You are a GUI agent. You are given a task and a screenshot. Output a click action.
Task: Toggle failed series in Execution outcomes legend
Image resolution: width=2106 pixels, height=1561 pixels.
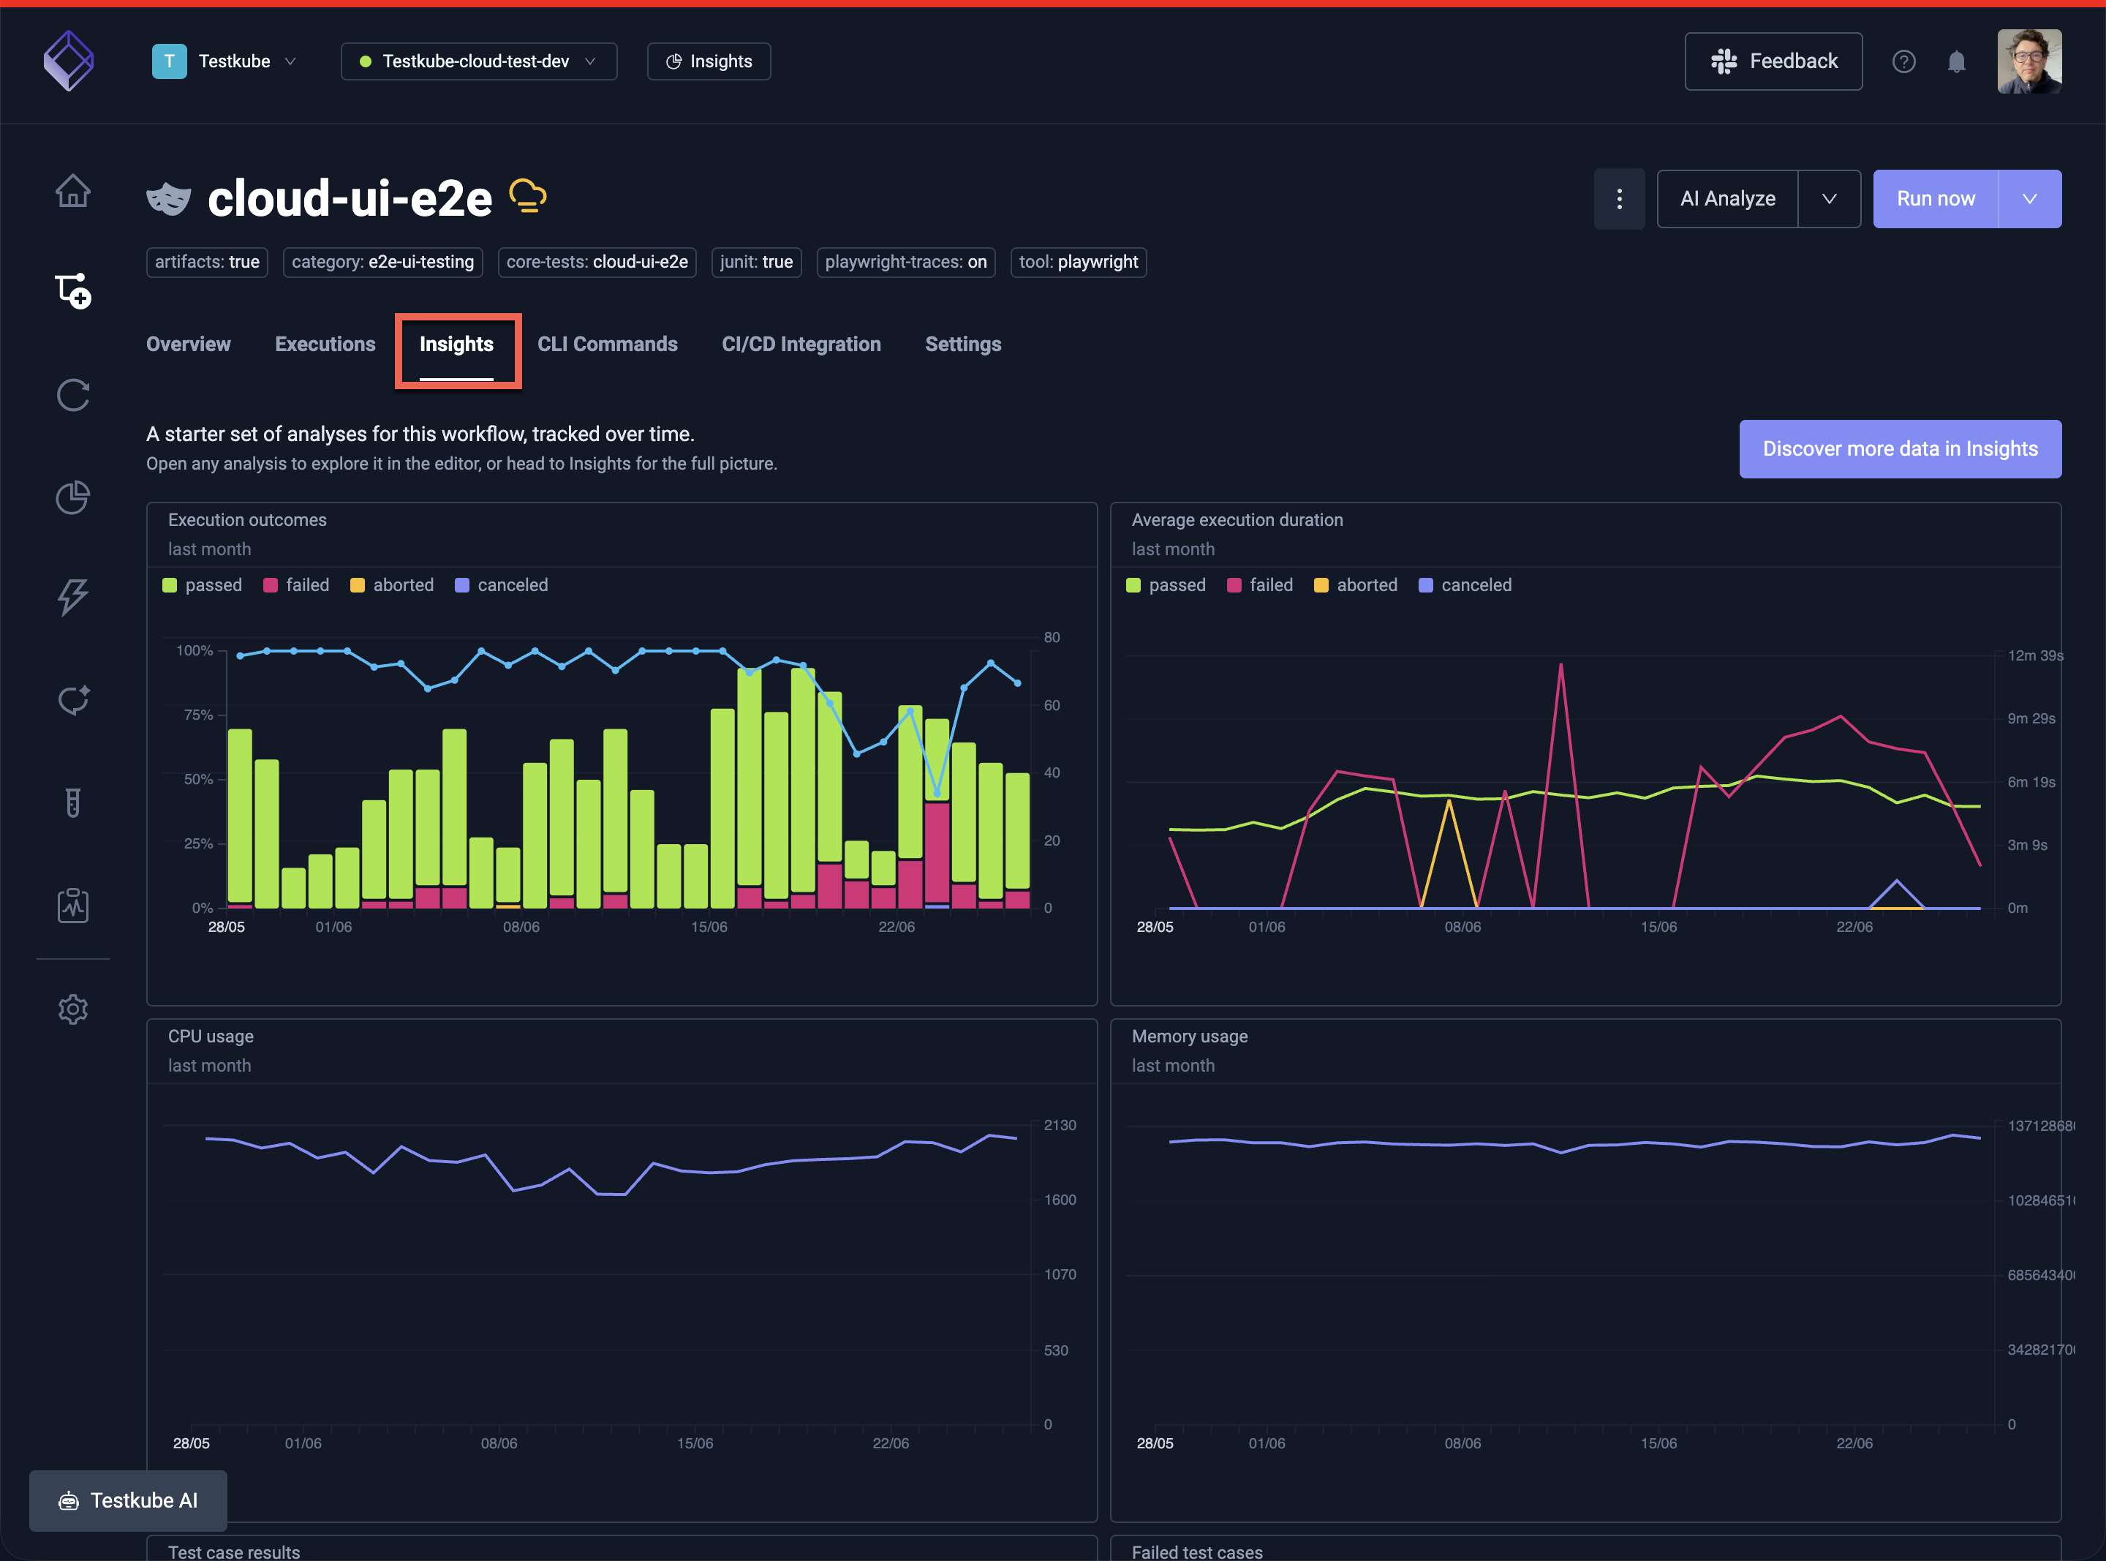(x=295, y=585)
